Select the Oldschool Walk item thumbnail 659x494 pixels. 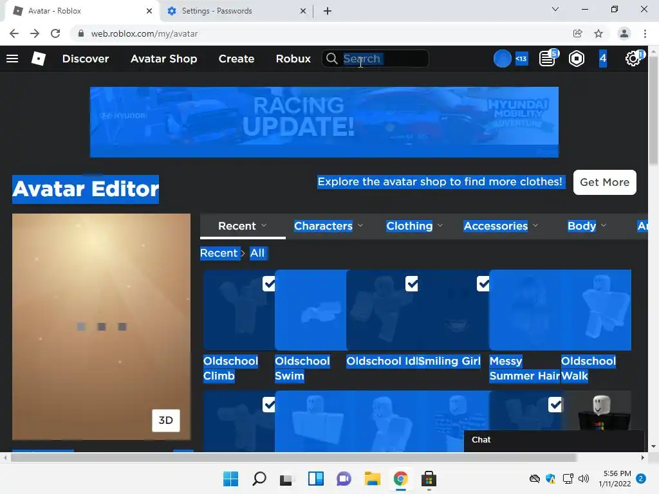tap(595, 310)
